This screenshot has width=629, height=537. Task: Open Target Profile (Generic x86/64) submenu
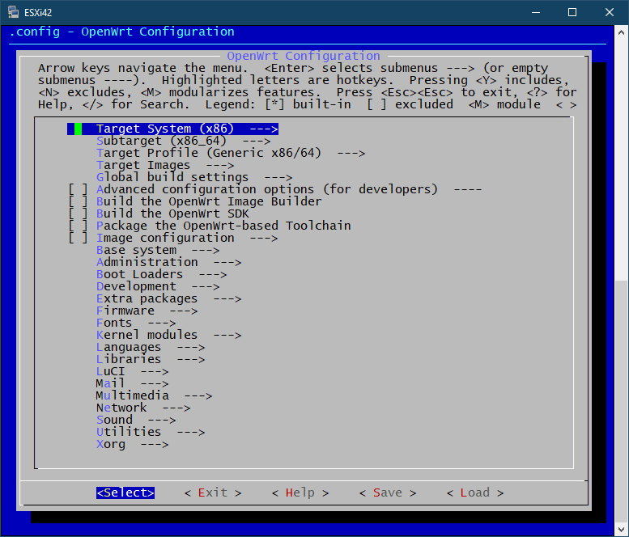(x=231, y=153)
